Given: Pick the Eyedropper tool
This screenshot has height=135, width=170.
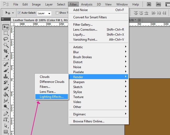Looking at the screenshot, I should pos(6,57).
